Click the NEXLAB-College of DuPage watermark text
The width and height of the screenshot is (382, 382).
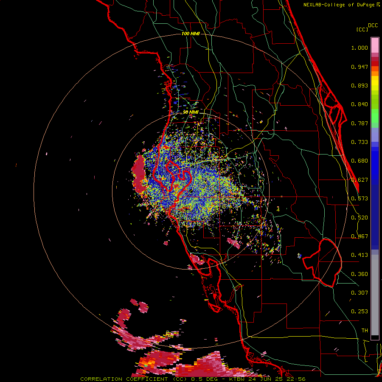[x=341, y=5]
